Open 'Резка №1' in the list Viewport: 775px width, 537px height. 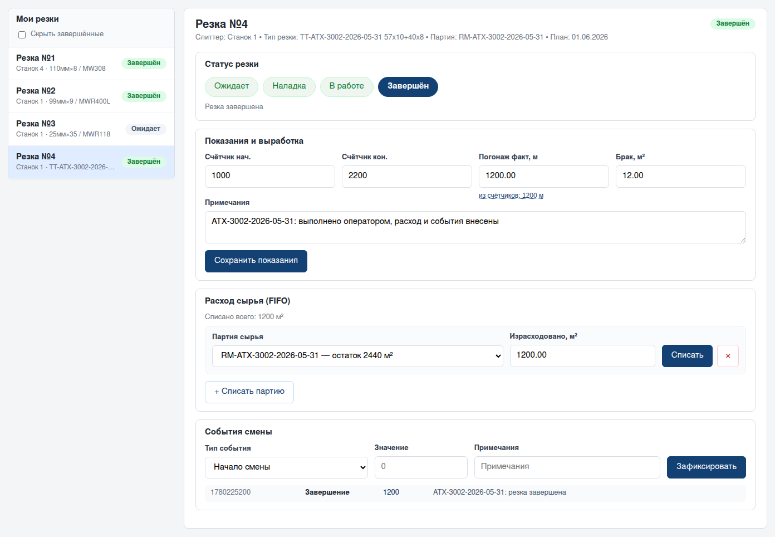coord(91,64)
